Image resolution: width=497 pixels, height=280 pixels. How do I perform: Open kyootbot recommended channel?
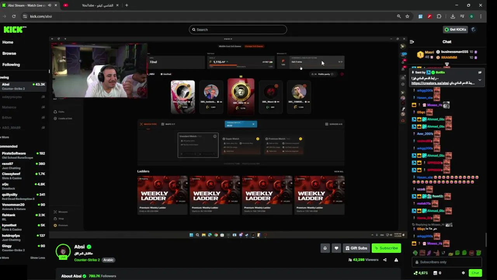(x=23, y=227)
